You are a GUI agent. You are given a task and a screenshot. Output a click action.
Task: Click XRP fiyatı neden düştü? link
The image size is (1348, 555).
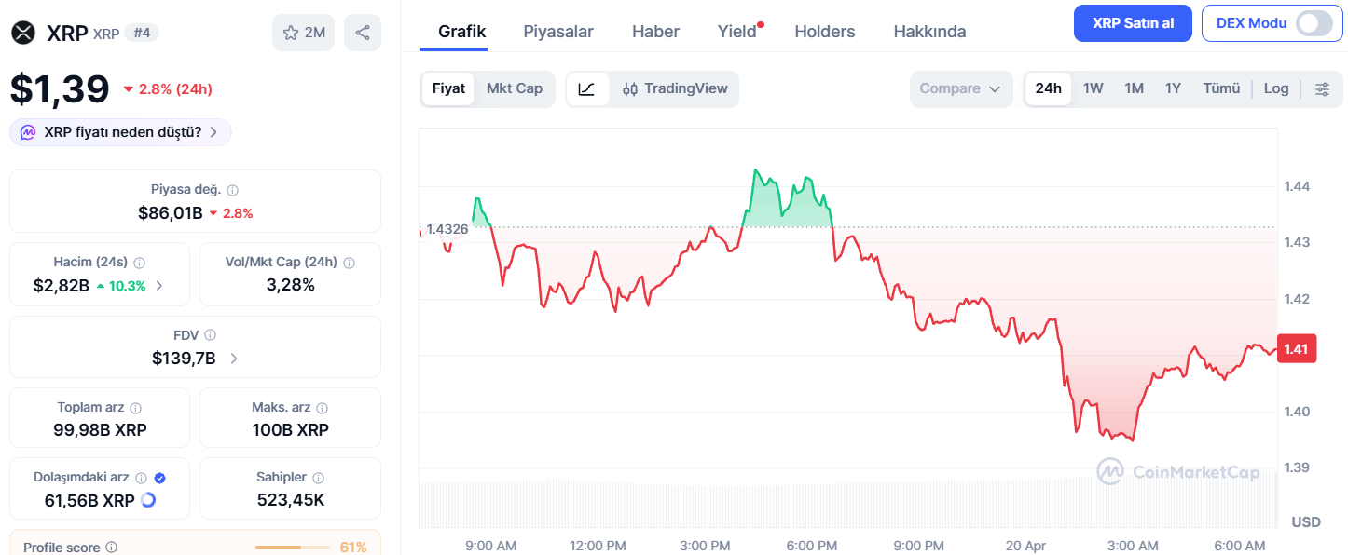123,132
